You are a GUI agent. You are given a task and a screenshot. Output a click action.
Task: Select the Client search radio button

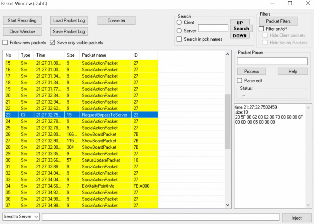(x=179, y=23)
